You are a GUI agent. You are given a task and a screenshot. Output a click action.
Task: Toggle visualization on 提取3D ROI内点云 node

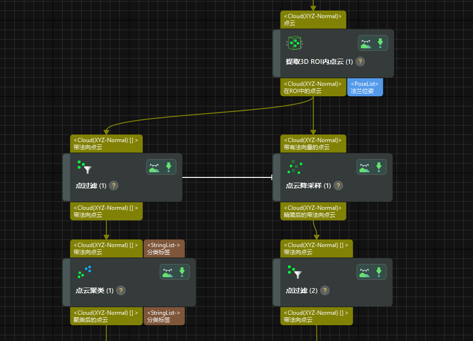pos(365,42)
